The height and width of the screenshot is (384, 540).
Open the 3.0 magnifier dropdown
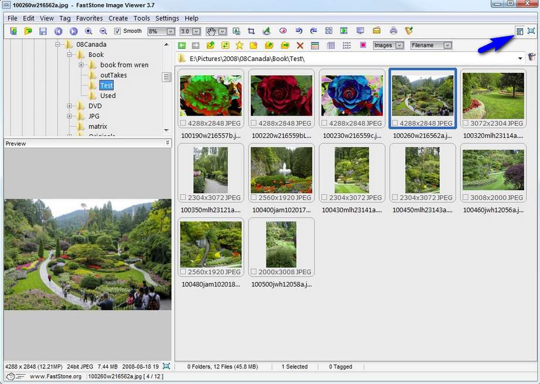(x=196, y=31)
